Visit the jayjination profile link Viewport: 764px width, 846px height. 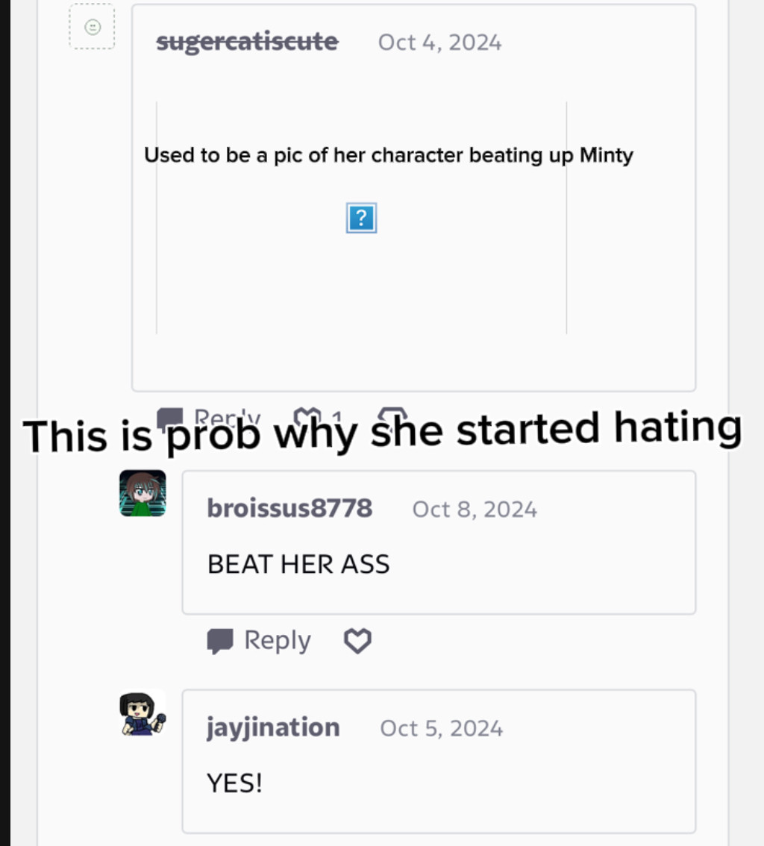click(274, 728)
